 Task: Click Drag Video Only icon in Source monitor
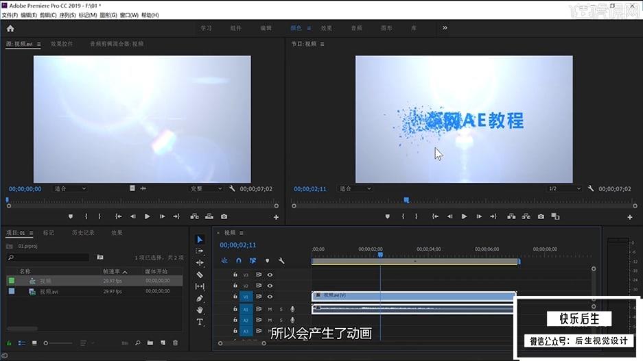pos(132,188)
